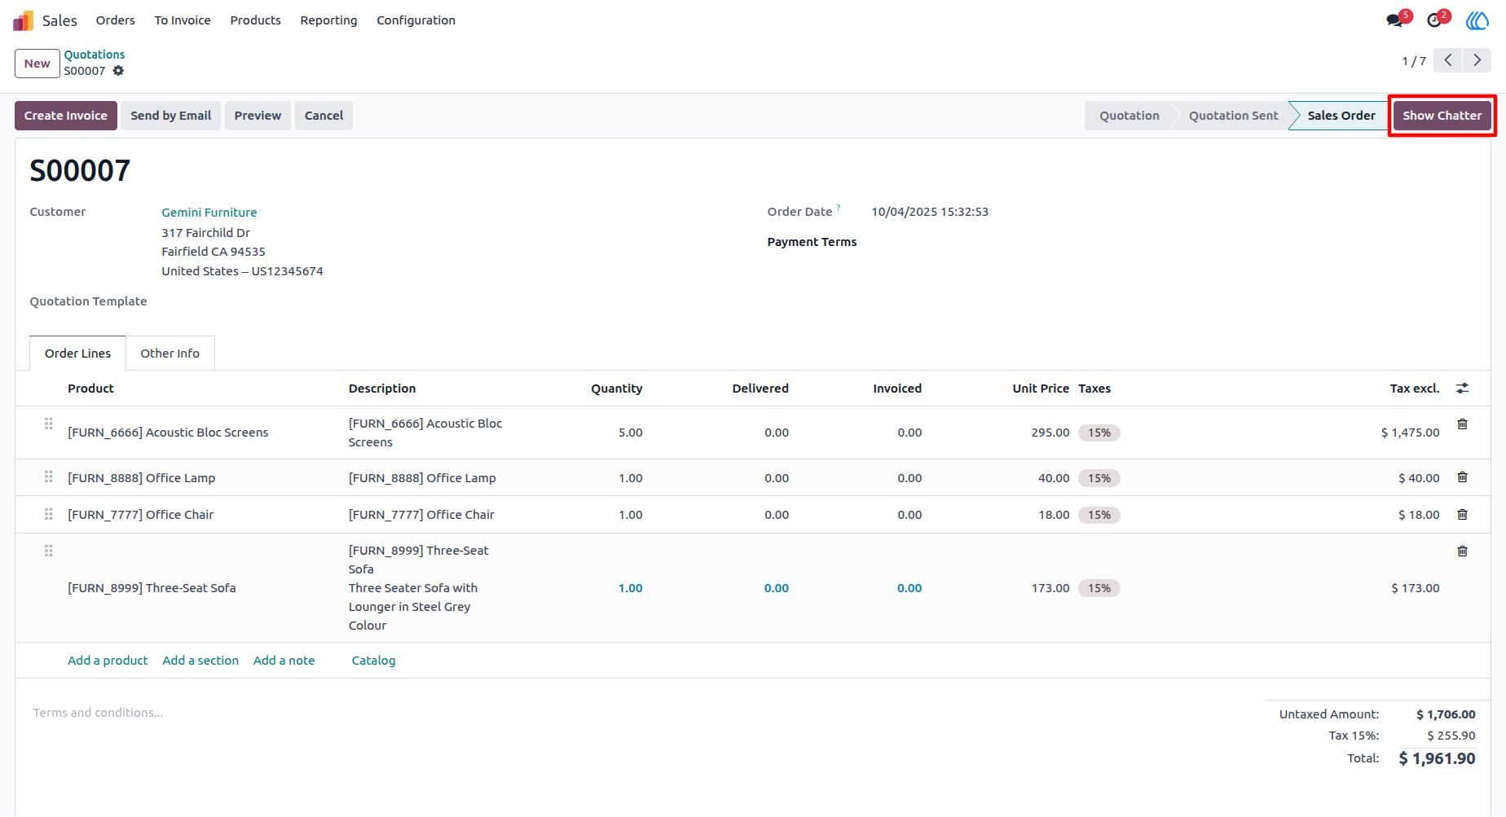1506x817 pixels.
Task: Open the discuss messages icon
Action: [1395, 20]
